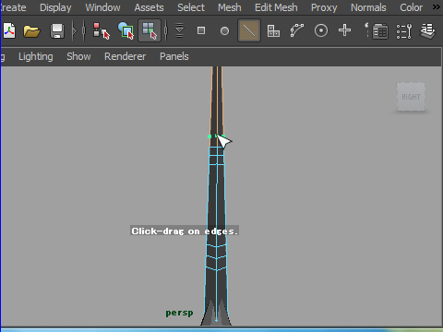Expand hidden menus with double chevron
This screenshot has height=332, width=443.
click(x=437, y=6)
